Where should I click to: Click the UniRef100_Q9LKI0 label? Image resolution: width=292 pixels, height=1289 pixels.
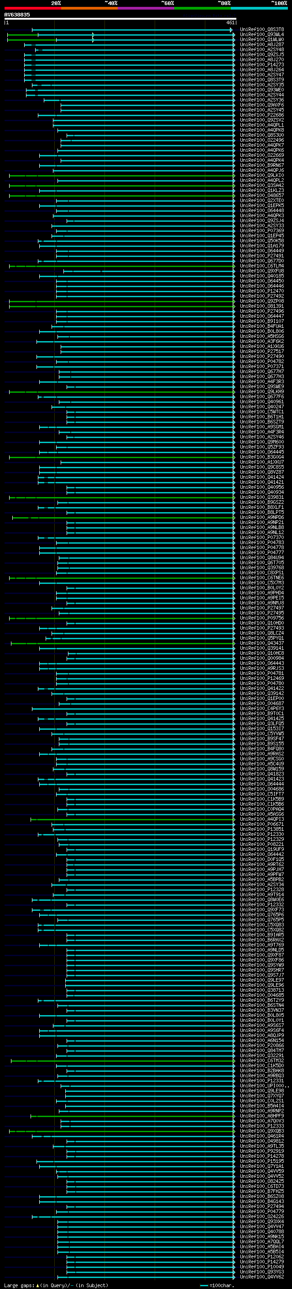coord(261,175)
